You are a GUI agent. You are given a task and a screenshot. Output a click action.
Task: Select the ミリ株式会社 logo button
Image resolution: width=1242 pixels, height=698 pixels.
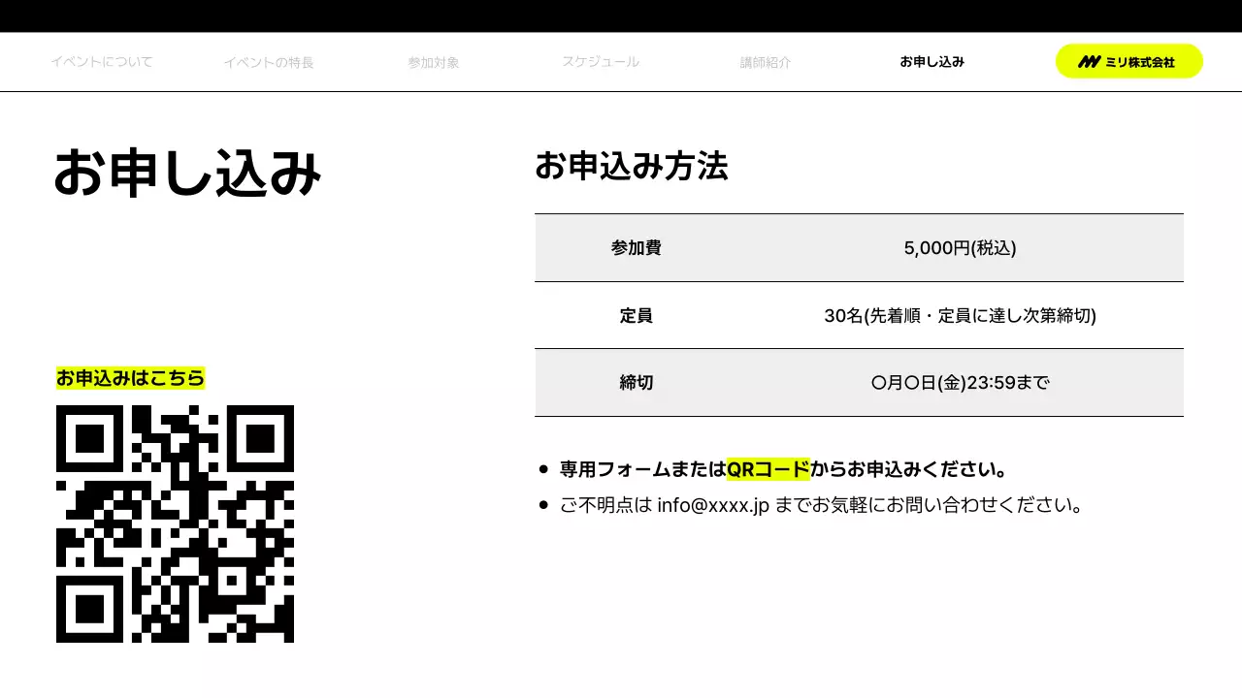point(1128,60)
